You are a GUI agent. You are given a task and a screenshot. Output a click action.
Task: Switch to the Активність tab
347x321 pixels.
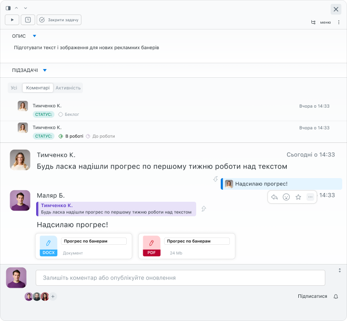(x=68, y=88)
